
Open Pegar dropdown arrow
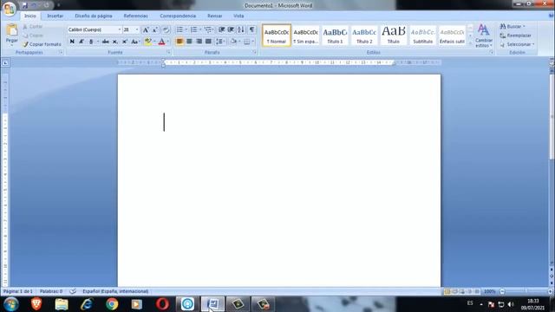click(x=11, y=45)
